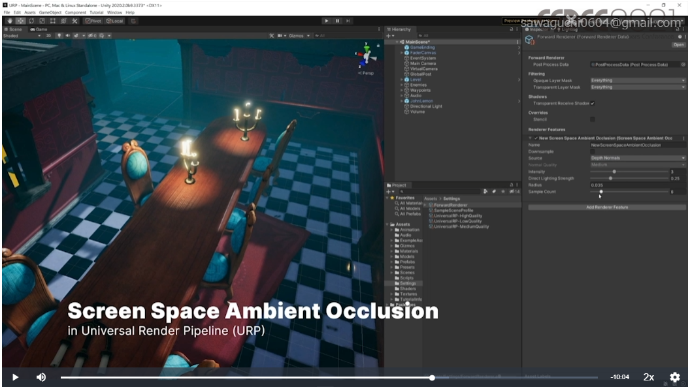Screen dimensions: 690x387
Task: Click the Radius value field
Action: click(638, 185)
